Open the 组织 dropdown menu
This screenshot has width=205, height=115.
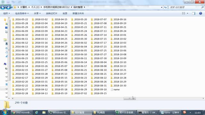tap(6, 13)
